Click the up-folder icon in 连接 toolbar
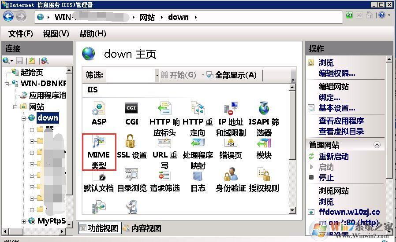The image size is (396, 242). (x=32, y=61)
